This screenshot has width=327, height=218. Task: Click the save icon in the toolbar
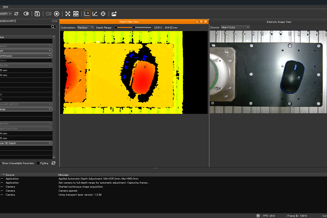click(x=37, y=14)
